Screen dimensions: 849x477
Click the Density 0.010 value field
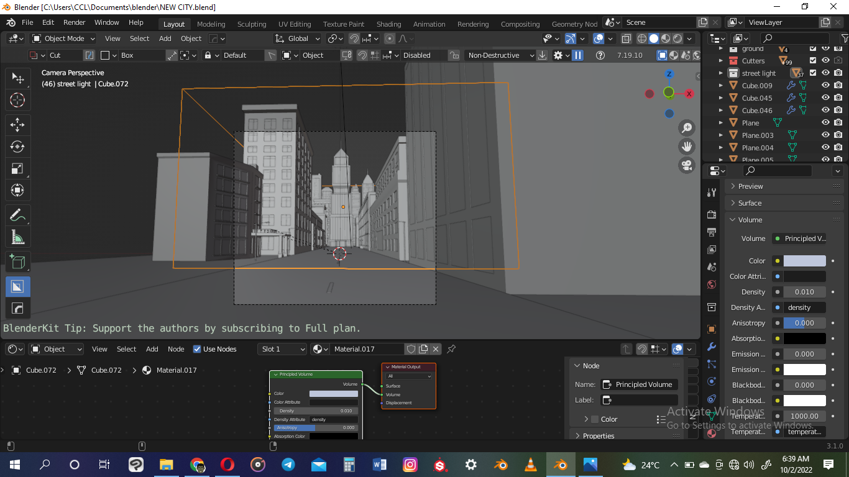[x=805, y=292]
